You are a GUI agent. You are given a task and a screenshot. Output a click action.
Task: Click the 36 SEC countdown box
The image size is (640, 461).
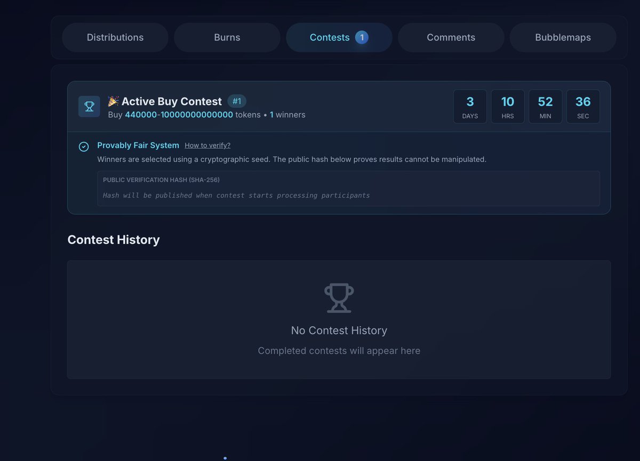coord(583,107)
